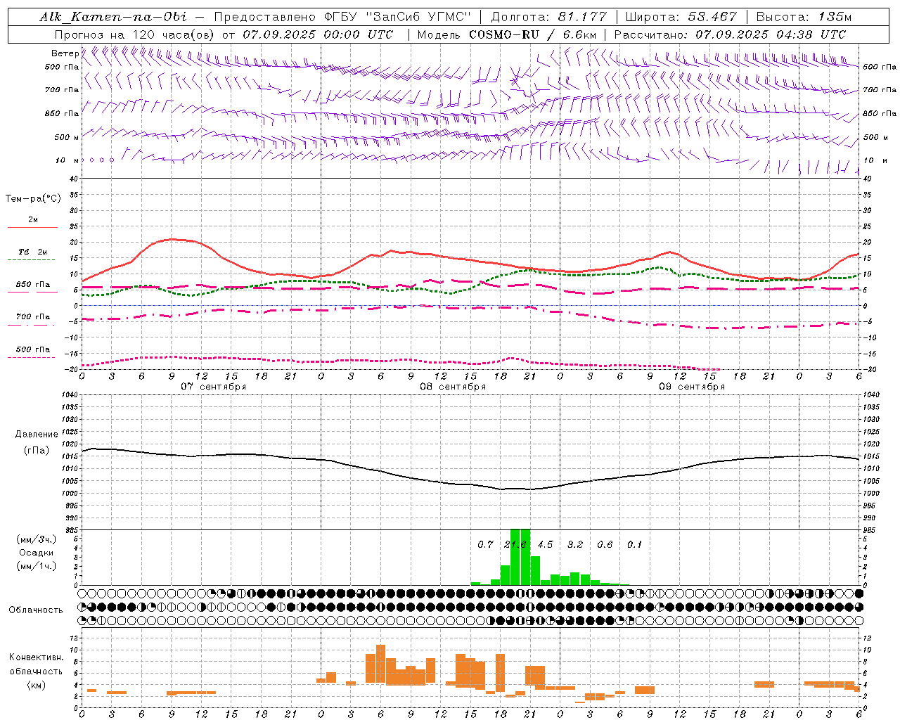Click the Td 2м dew point legend entry

point(32,252)
